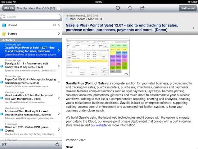Click the chevron on the PaperCut NG row
This screenshot has height=149, width=198.
click(59, 82)
